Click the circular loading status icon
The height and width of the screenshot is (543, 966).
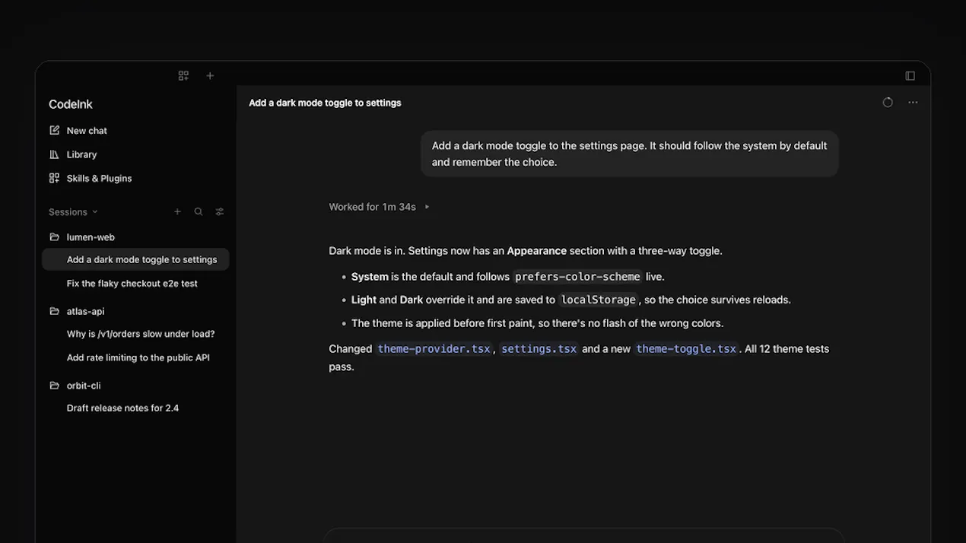[x=888, y=103]
